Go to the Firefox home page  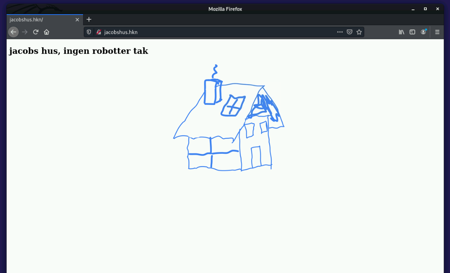point(46,32)
